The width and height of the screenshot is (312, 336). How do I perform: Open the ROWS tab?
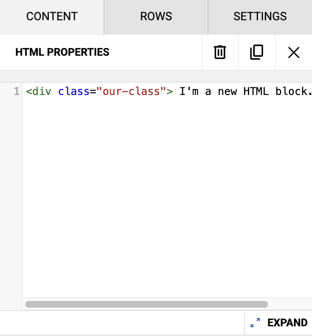(x=156, y=16)
